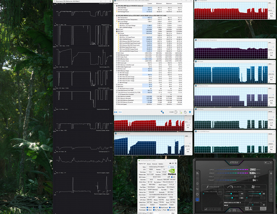
Task: Open MSI Afterburner settings gear icon
Action: [197, 194]
